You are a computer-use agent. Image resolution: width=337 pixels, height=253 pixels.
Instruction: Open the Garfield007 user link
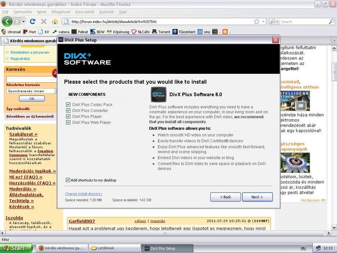point(82,221)
